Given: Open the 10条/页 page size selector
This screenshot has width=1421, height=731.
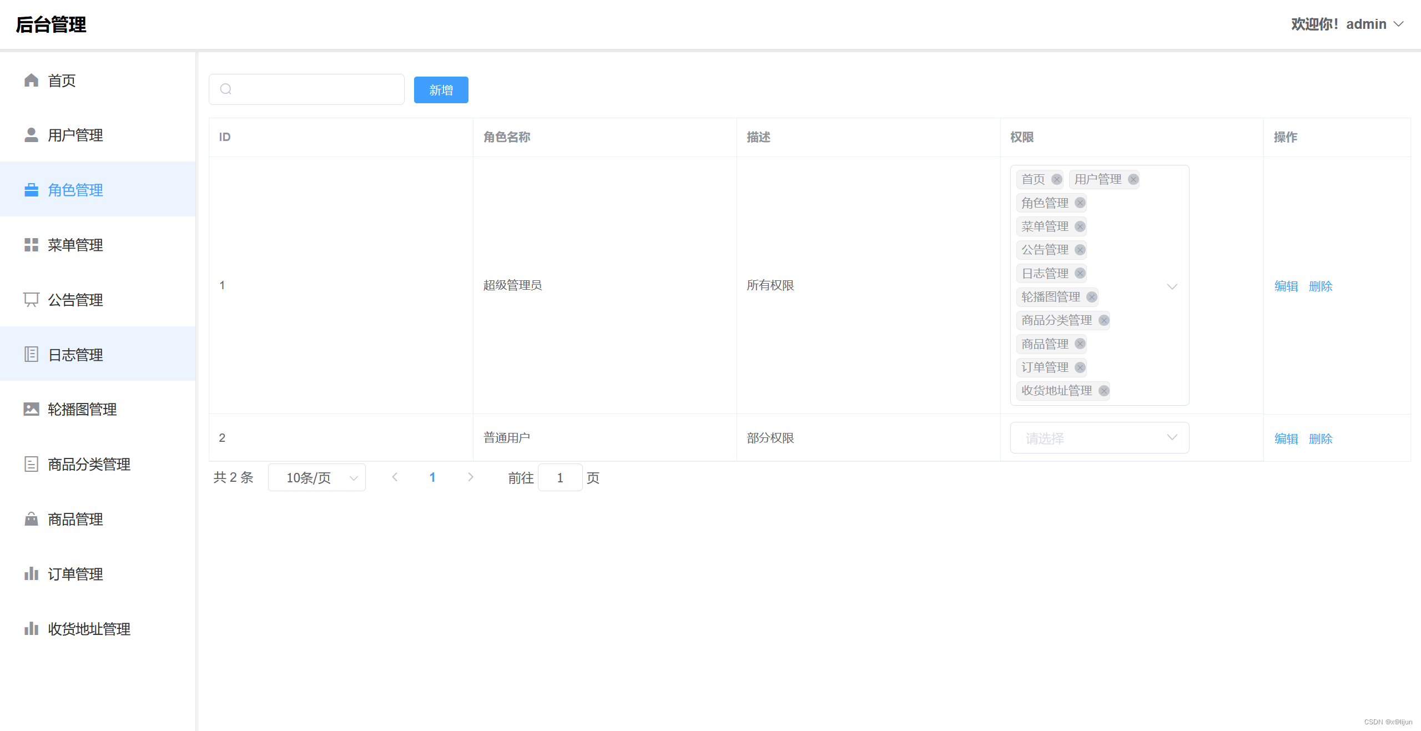Looking at the screenshot, I should (x=317, y=478).
